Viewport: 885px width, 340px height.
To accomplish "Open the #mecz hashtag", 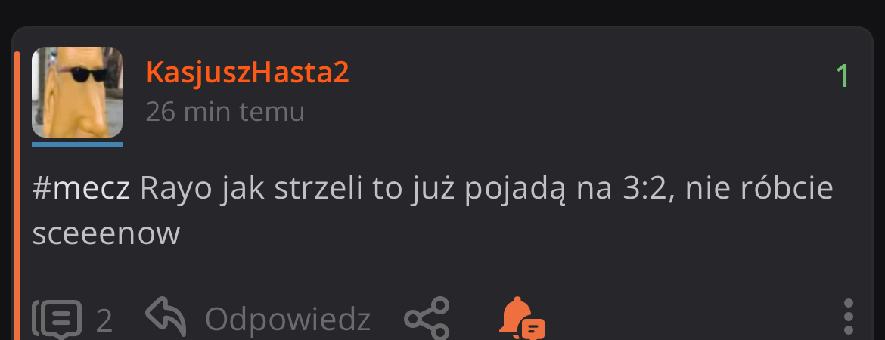I will (x=81, y=189).
